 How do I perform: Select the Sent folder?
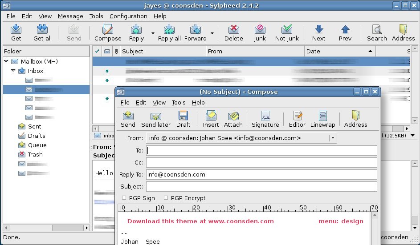coord(35,126)
